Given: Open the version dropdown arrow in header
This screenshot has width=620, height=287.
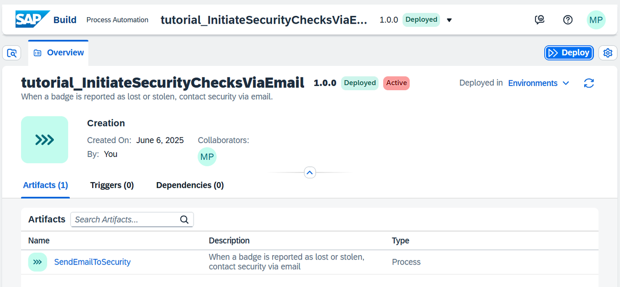Looking at the screenshot, I should click(449, 20).
